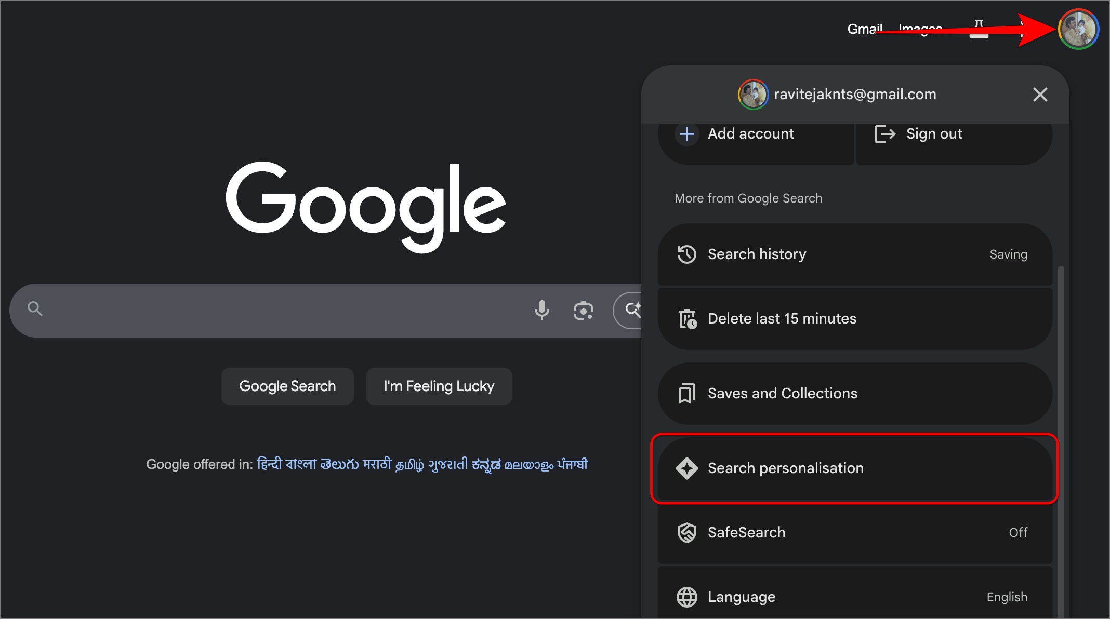Viewport: 1110px width, 619px height.
Task: Open Google offered in తెలుగు
Action: [x=338, y=464]
